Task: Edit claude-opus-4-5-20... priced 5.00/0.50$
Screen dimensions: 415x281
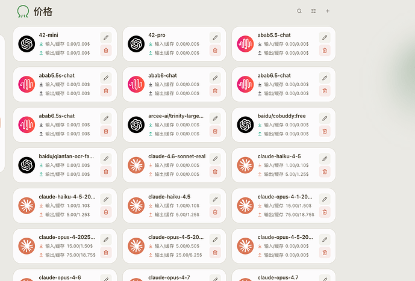Action: tap(215, 239)
